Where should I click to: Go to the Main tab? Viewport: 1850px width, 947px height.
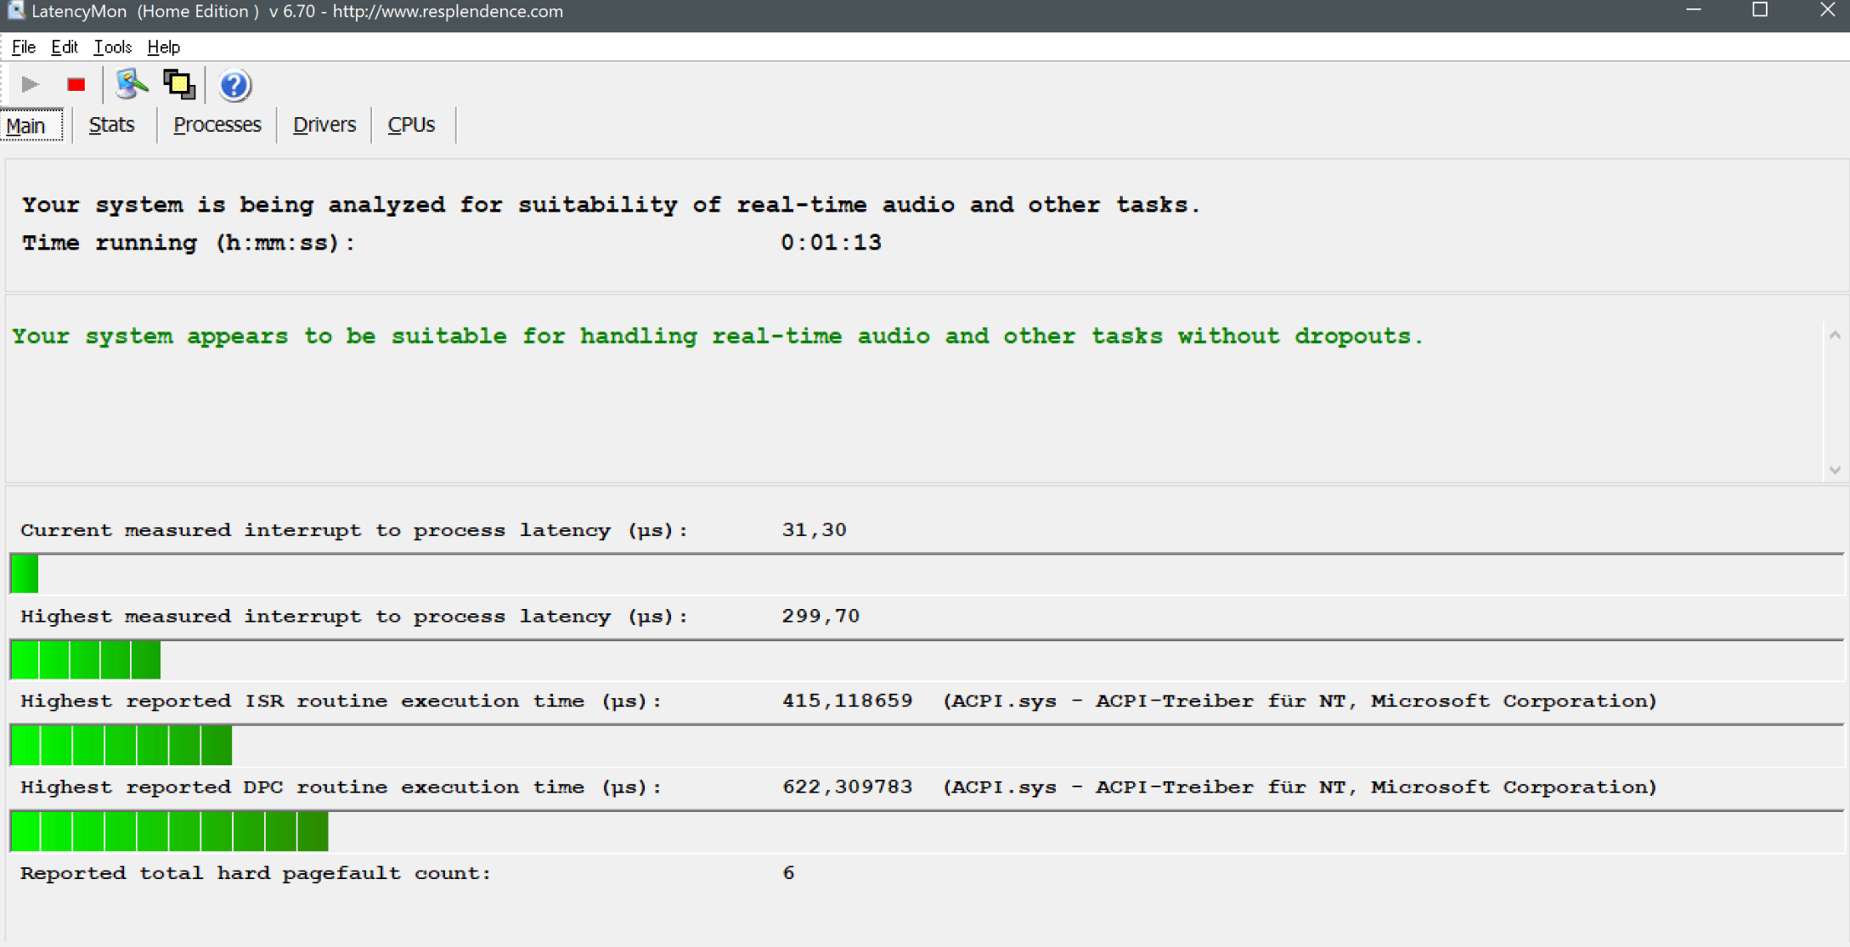(x=26, y=126)
